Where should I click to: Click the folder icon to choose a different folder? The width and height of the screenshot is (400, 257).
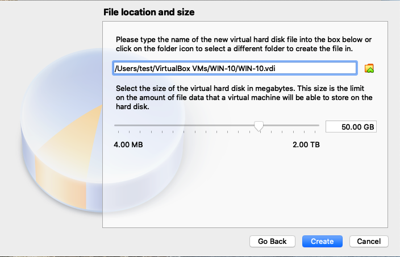pos(369,68)
